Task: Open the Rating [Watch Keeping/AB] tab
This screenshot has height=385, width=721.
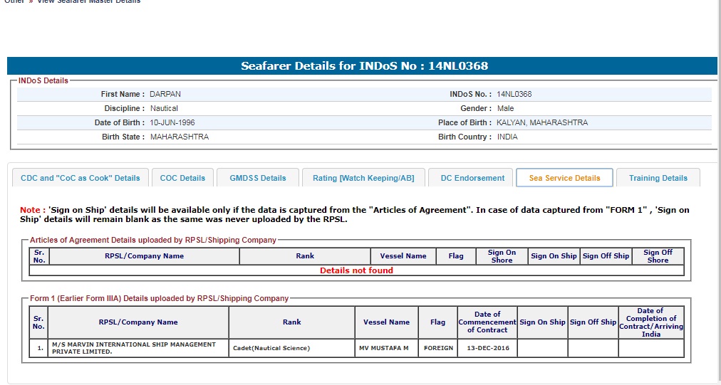Action: (x=363, y=178)
